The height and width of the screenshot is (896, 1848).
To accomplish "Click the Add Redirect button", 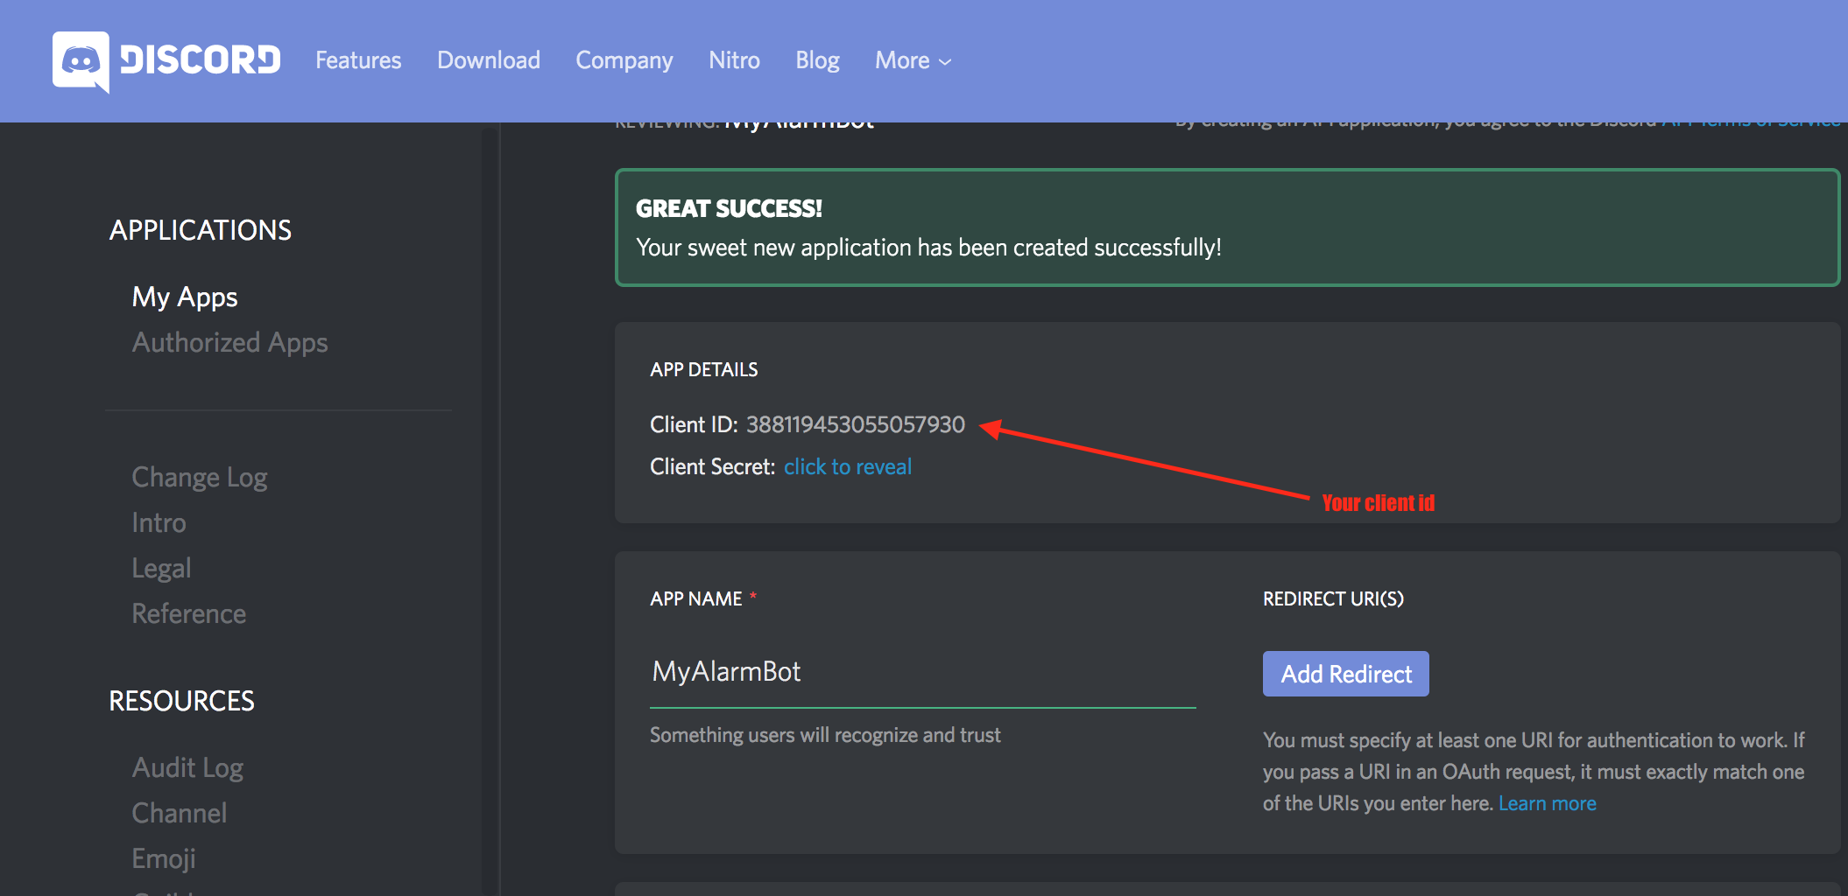I will 1345,674.
